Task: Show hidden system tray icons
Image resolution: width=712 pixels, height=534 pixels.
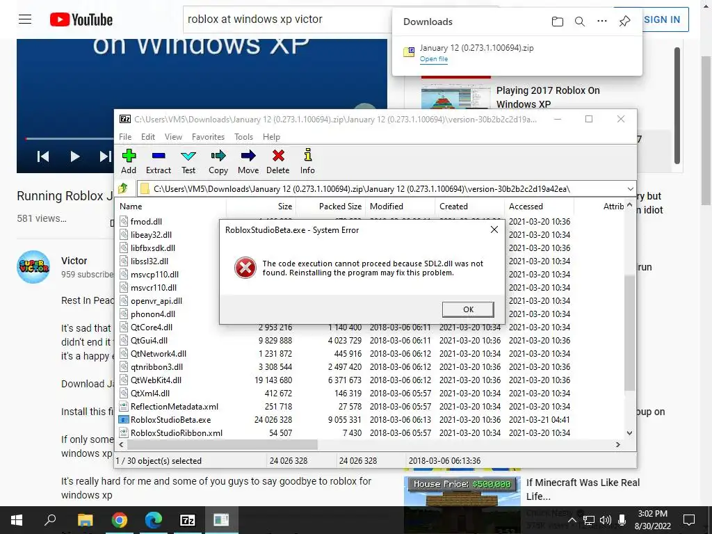Action: [x=572, y=520]
